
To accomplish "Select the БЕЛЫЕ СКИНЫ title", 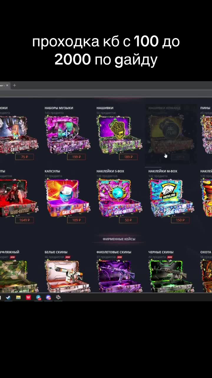I will tap(56, 252).
